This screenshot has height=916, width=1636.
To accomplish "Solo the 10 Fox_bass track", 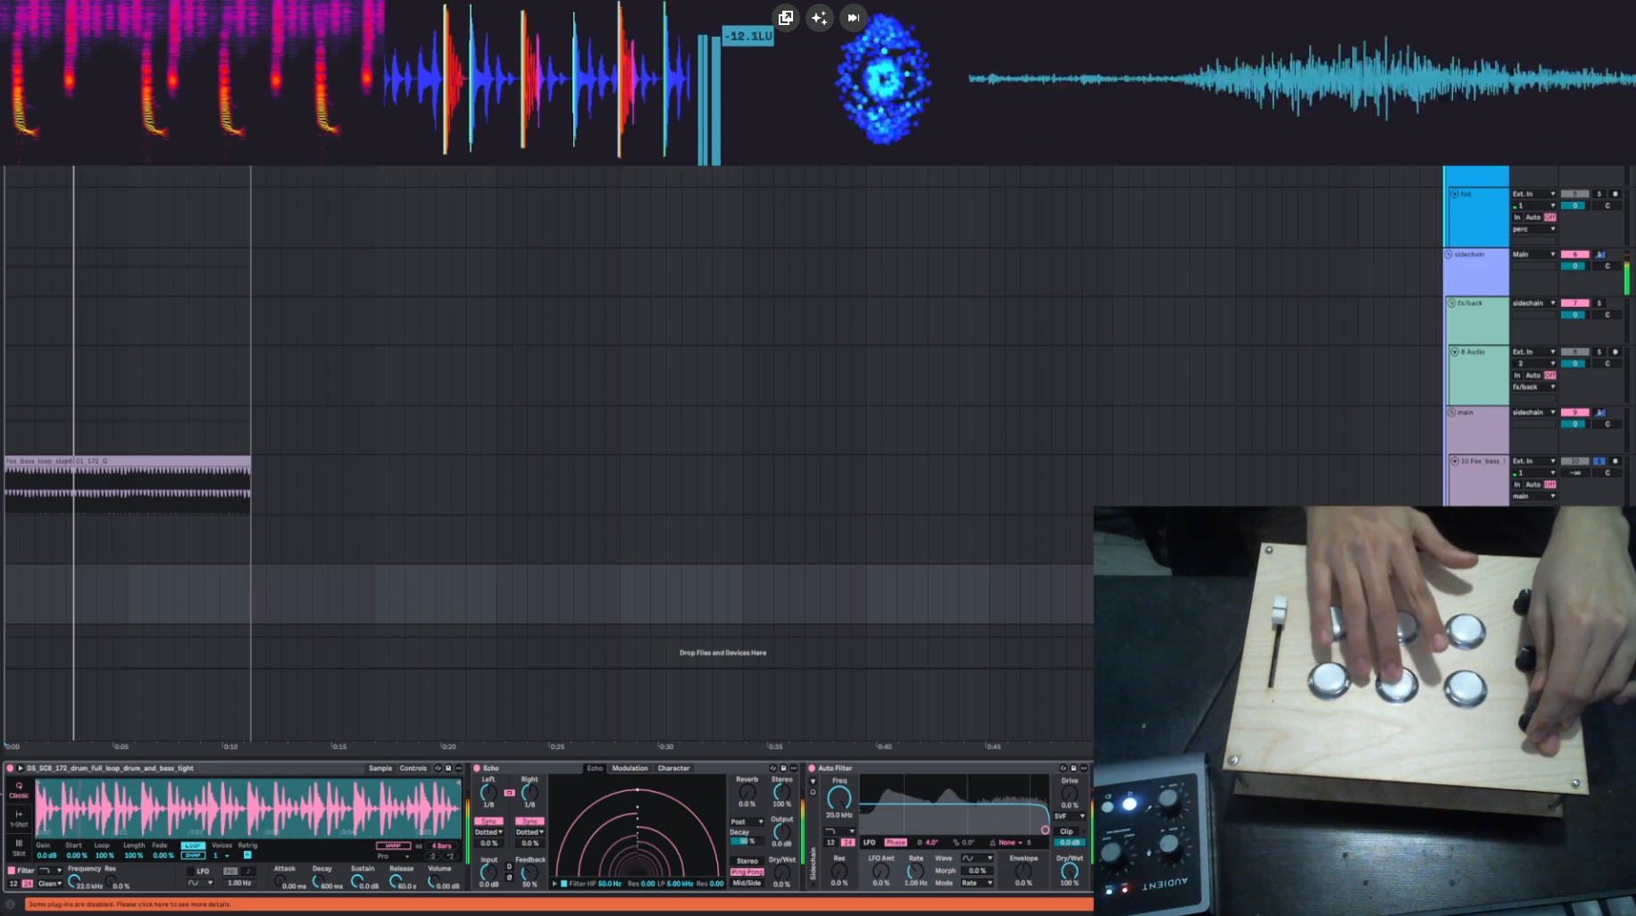I will point(1598,461).
